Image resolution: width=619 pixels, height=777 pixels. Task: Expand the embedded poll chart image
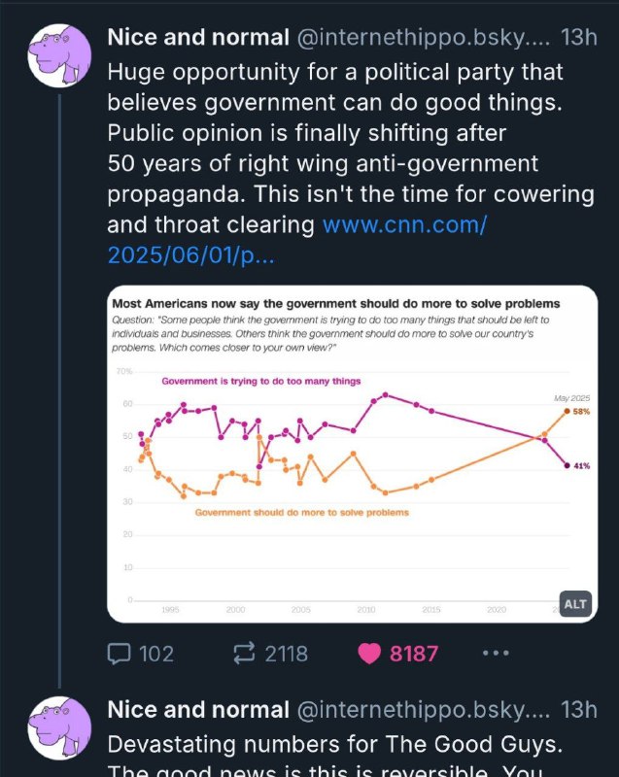[353, 454]
